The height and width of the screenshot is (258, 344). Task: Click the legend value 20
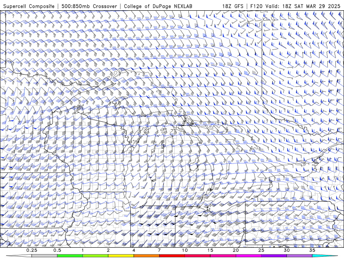[236, 250]
